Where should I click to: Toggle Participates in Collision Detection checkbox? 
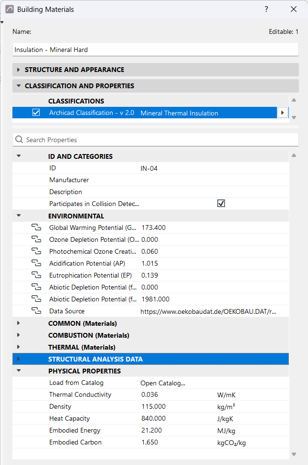pyautogui.click(x=221, y=204)
